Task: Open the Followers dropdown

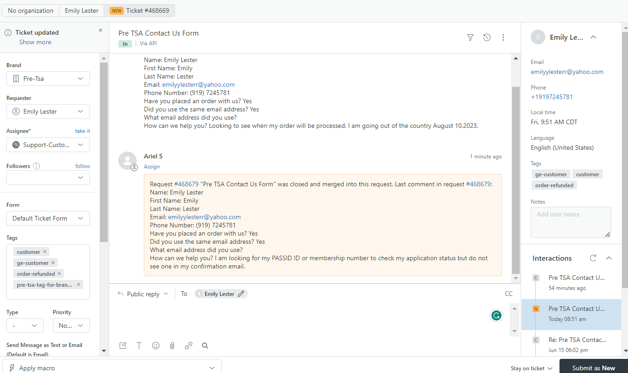Action: [48, 178]
